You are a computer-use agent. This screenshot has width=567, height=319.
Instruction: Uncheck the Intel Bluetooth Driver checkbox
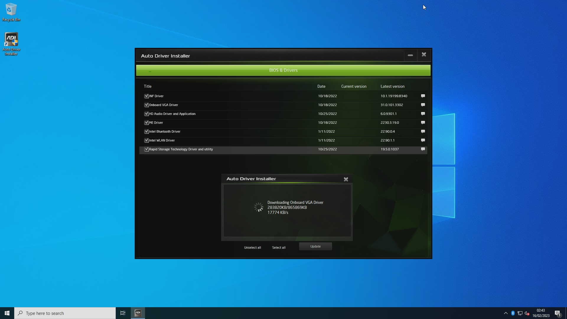[x=146, y=131]
